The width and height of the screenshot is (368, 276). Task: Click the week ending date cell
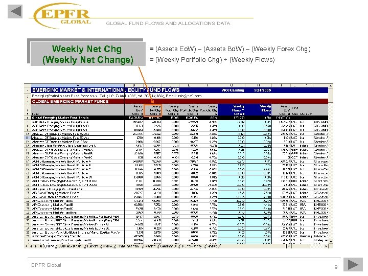click(263, 90)
